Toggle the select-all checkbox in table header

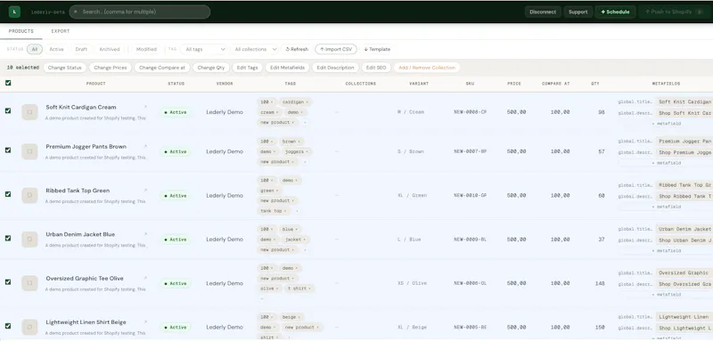tap(8, 83)
